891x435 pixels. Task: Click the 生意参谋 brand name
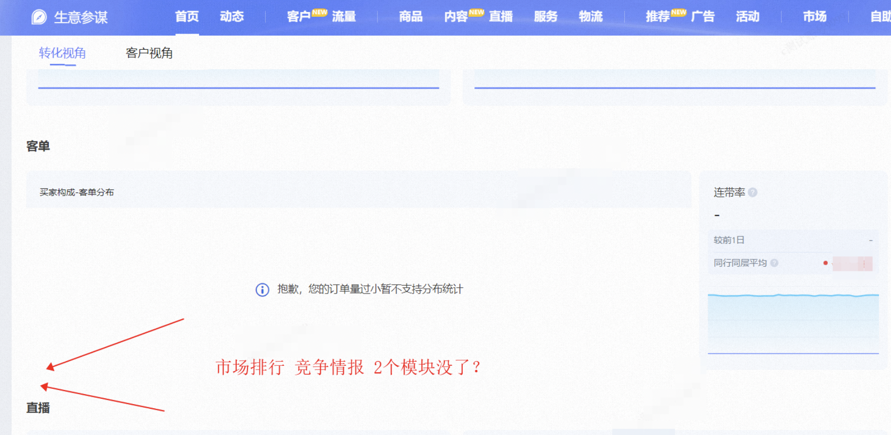point(81,17)
